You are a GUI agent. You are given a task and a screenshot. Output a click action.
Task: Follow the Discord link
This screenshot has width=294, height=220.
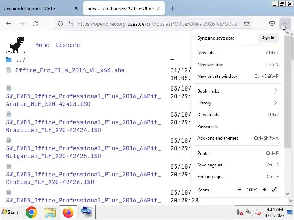click(x=68, y=45)
